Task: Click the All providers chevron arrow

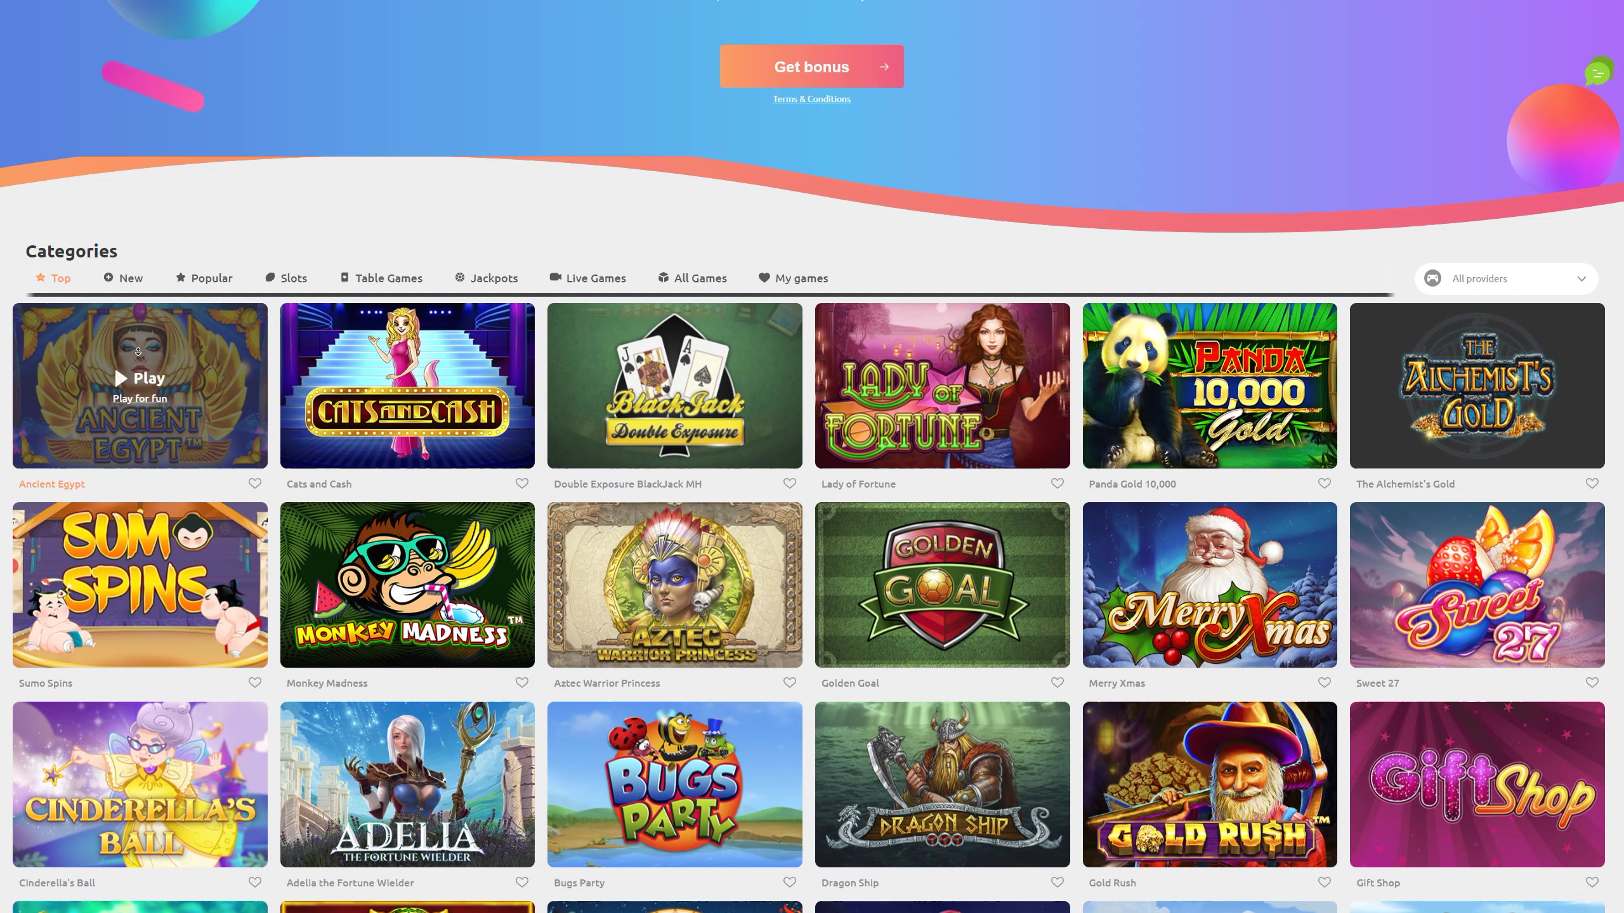Action: [x=1581, y=279]
